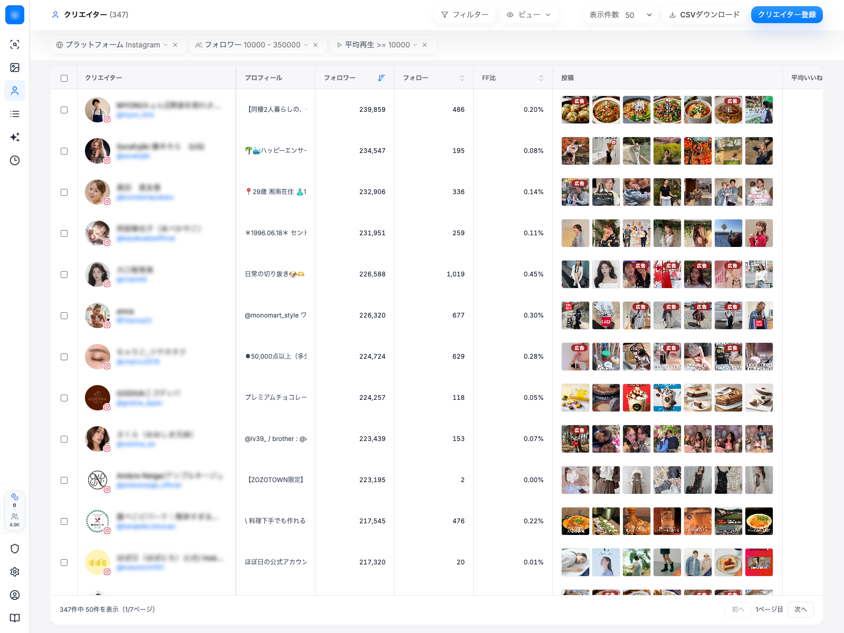Click the クリエイター登録 button
This screenshot has width=844, height=633.
pyautogui.click(x=787, y=15)
